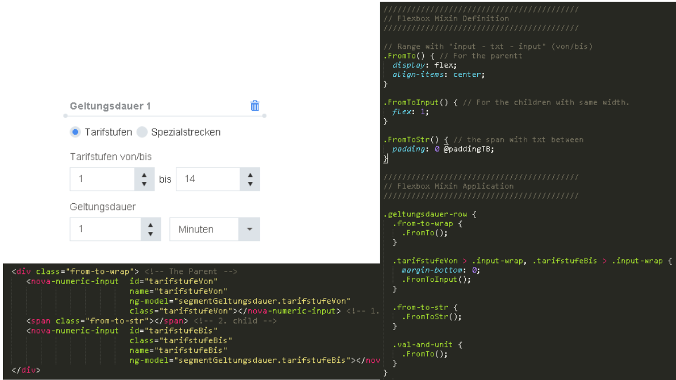Click the Geltungsdauer numeric input field
This screenshot has height=380, width=676.
(x=105, y=229)
